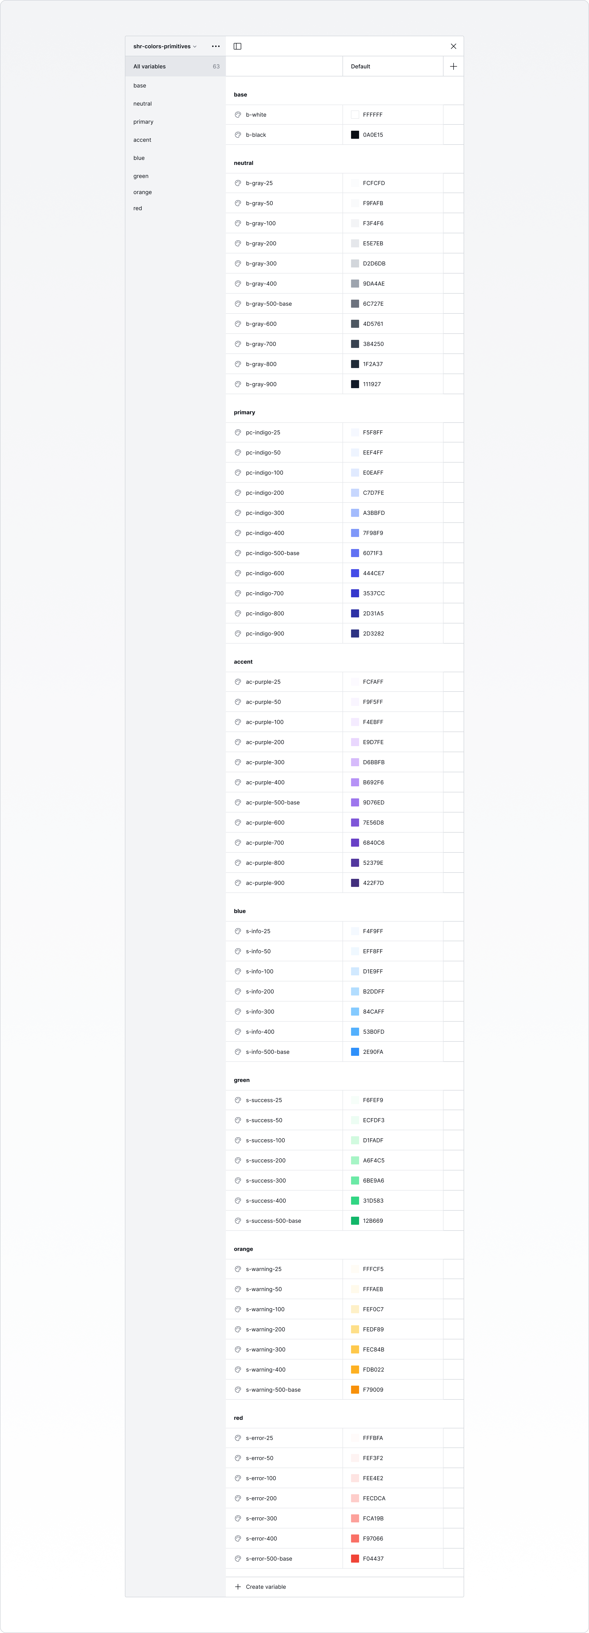Click the color type icon for s-success-100

[x=238, y=1141]
